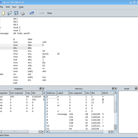Open the File menu
The width and height of the screenshot is (138, 138).
[1, 7]
